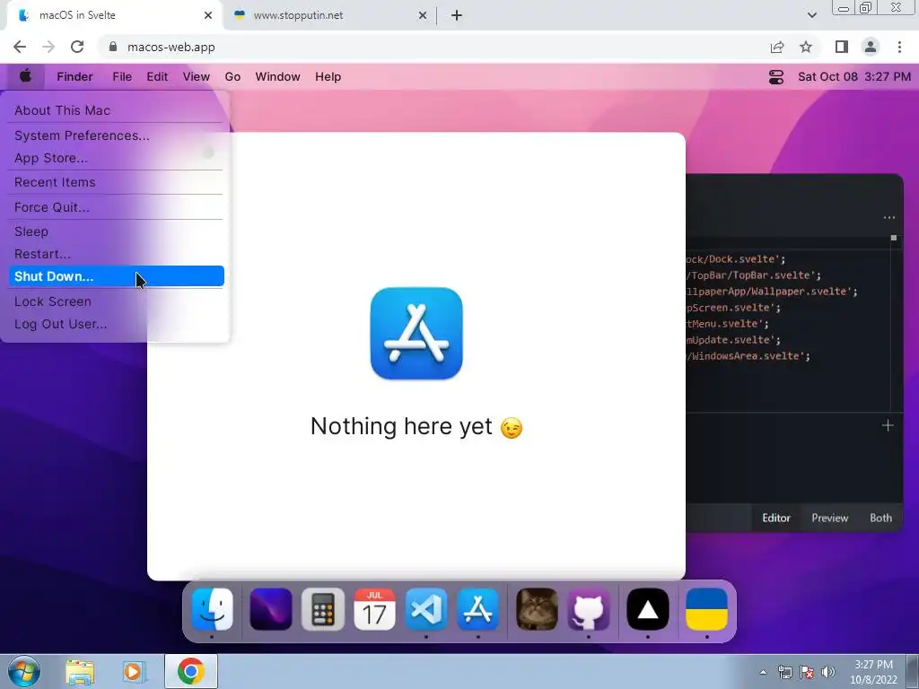Expand the Chrome tab search chevron
Screen dimensions: 919x689
[811, 15]
